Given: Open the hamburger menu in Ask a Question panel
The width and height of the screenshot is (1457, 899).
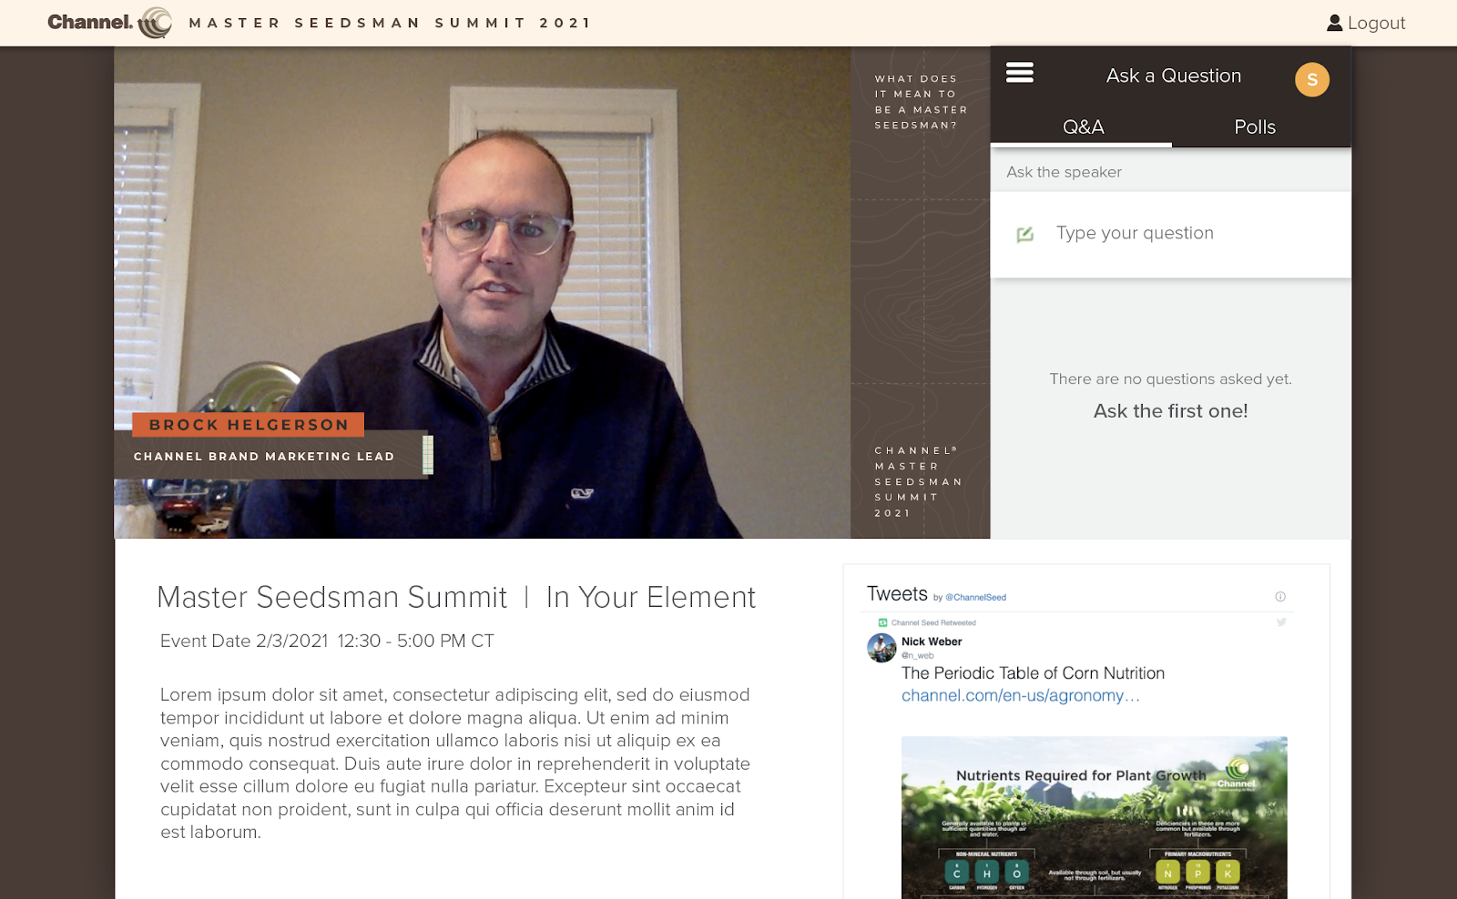Looking at the screenshot, I should (x=1019, y=73).
